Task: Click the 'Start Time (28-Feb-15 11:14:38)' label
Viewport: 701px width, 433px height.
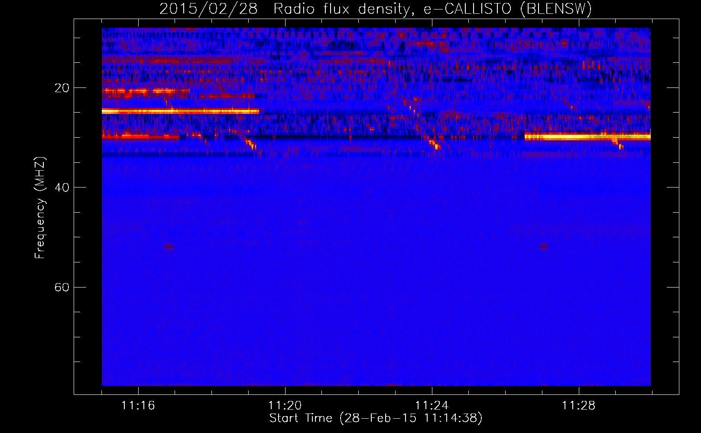Action: (376, 418)
